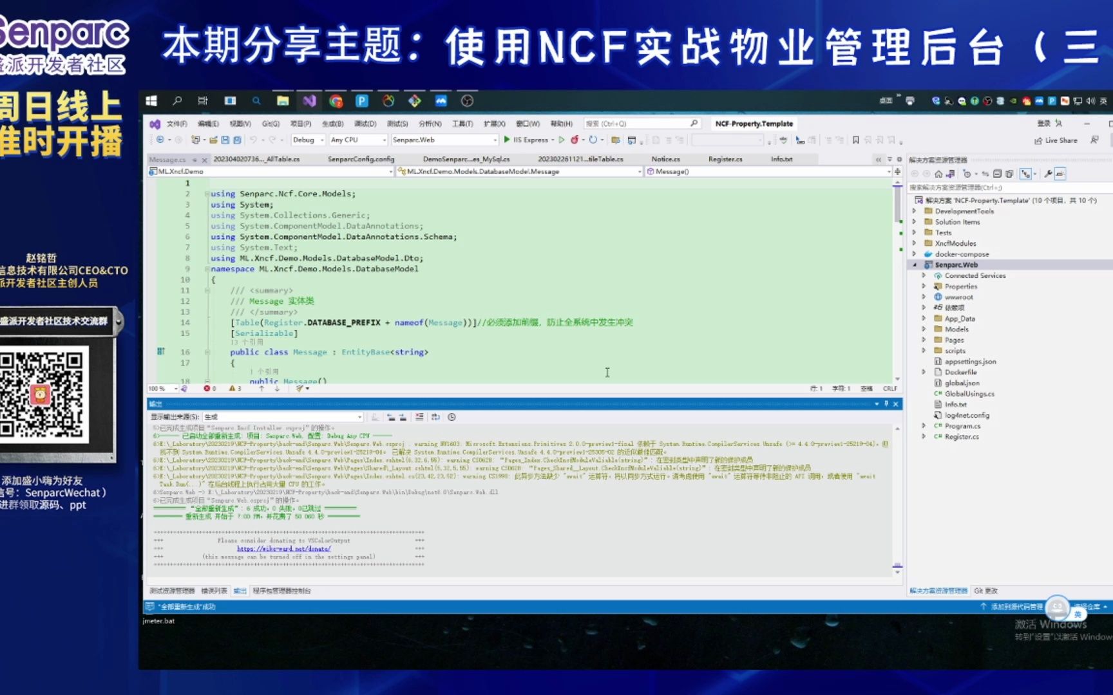Toggle word wrap in the Output toolbar
Image resolution: width=1113 pixels, height=695 pixels.
tap(435, 417)
